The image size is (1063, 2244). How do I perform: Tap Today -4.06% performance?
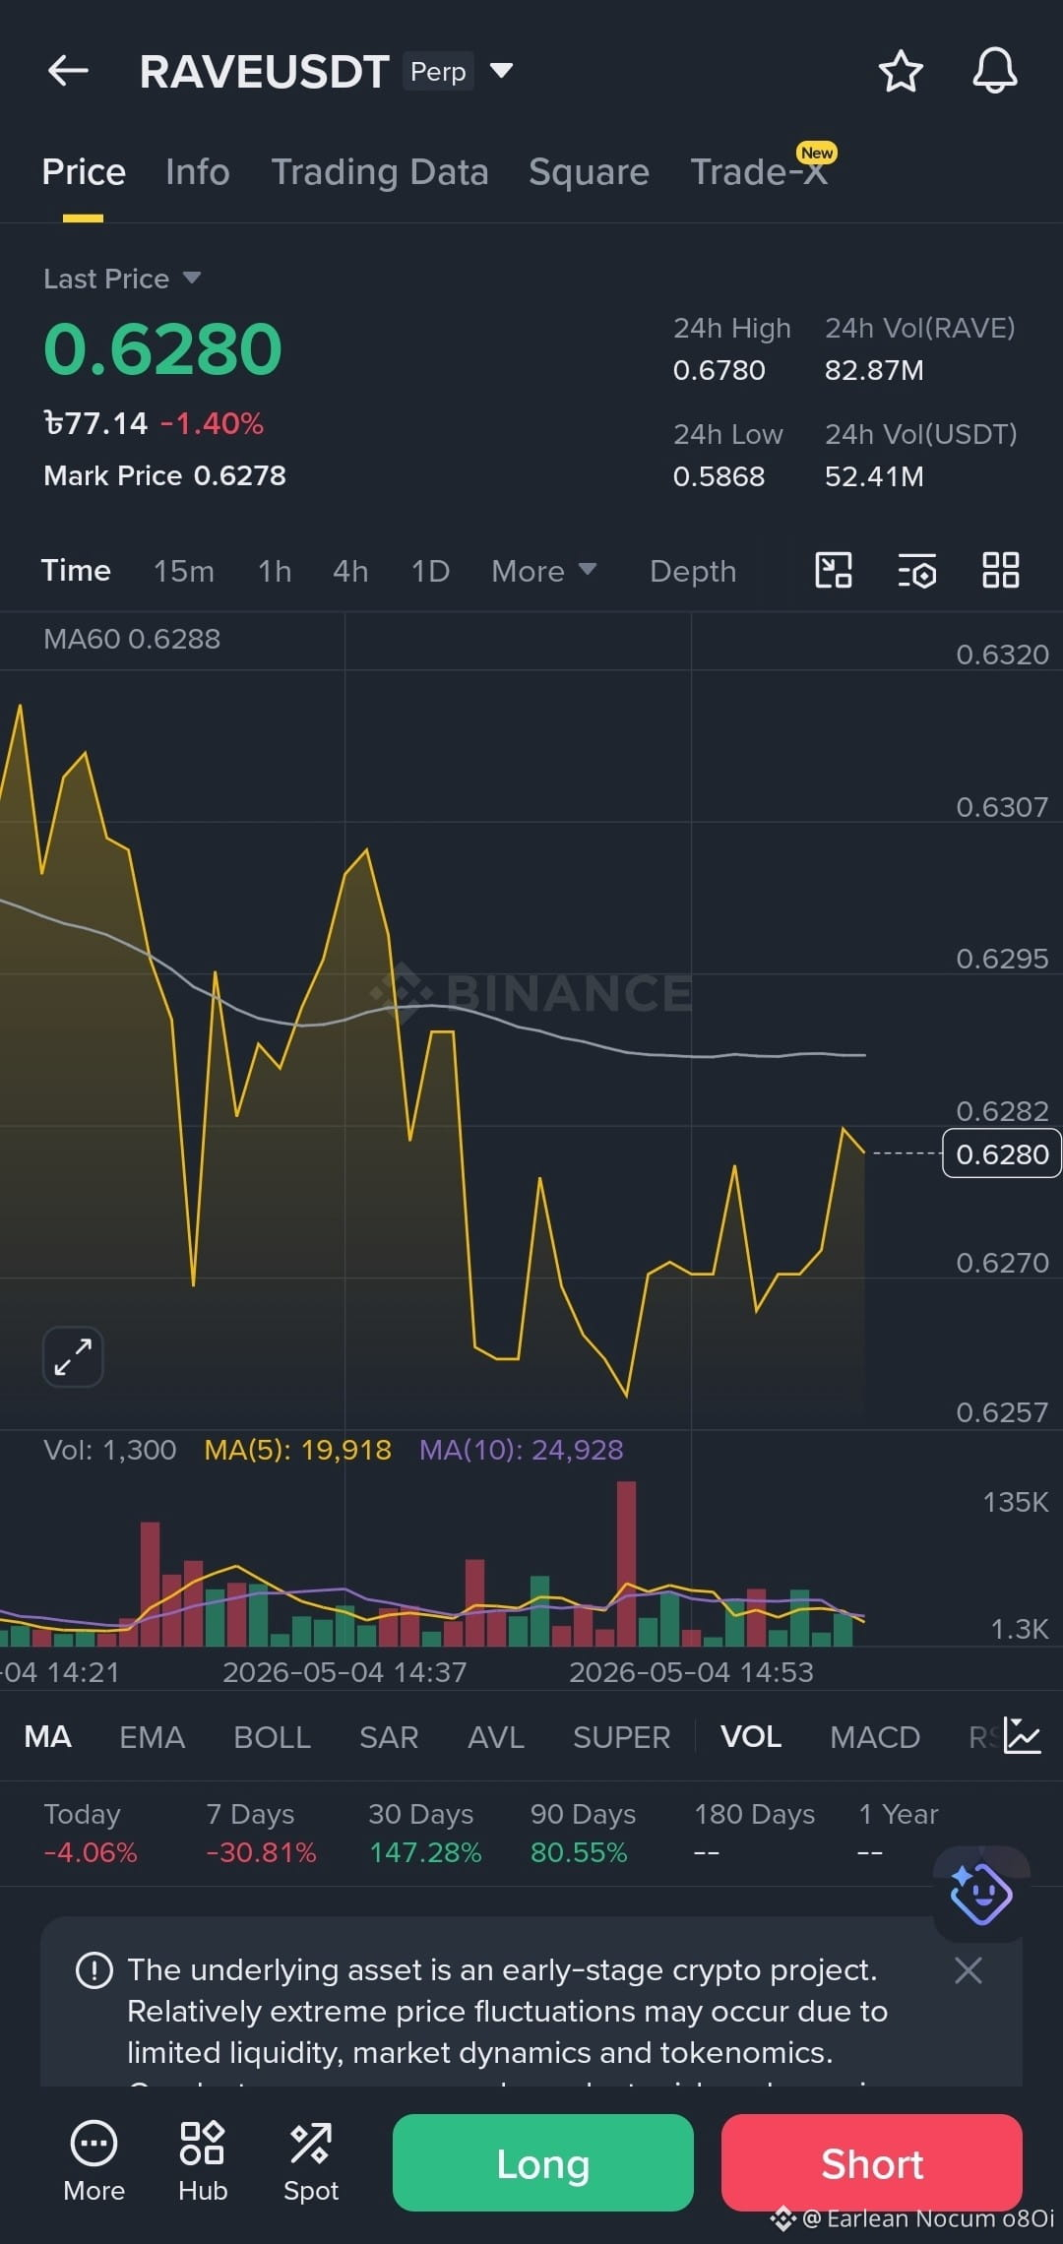91,1833
